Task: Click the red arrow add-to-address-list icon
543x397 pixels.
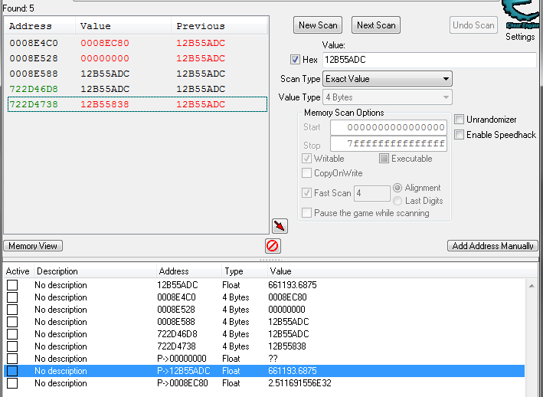Action: coord(280,226)
